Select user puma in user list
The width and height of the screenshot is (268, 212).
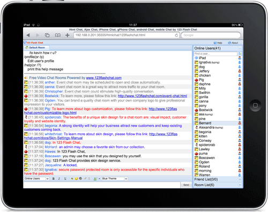pos(203,153)
